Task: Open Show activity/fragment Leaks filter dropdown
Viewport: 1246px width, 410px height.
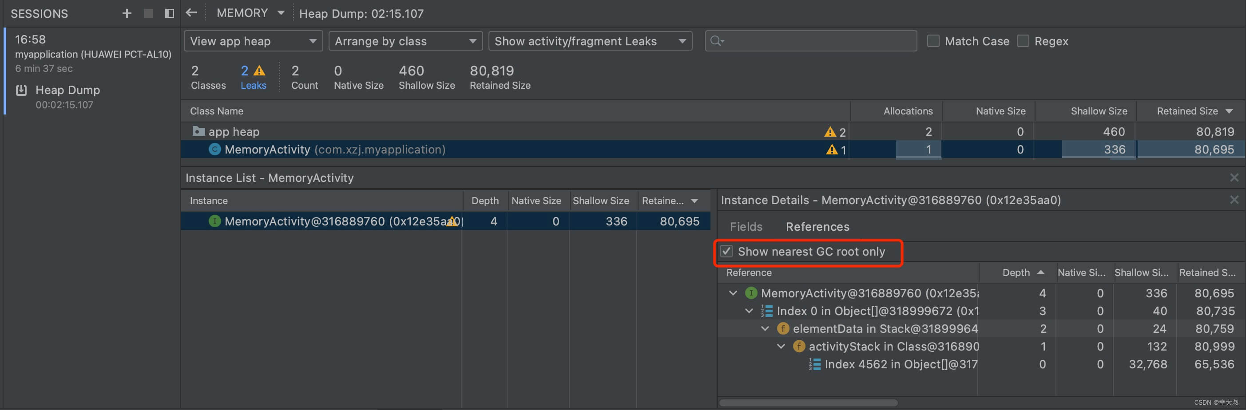Action: point(590,41)
